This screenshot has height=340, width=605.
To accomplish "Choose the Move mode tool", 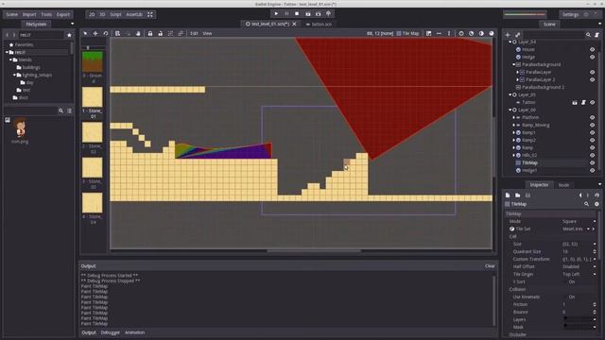I will click(95, 34).
